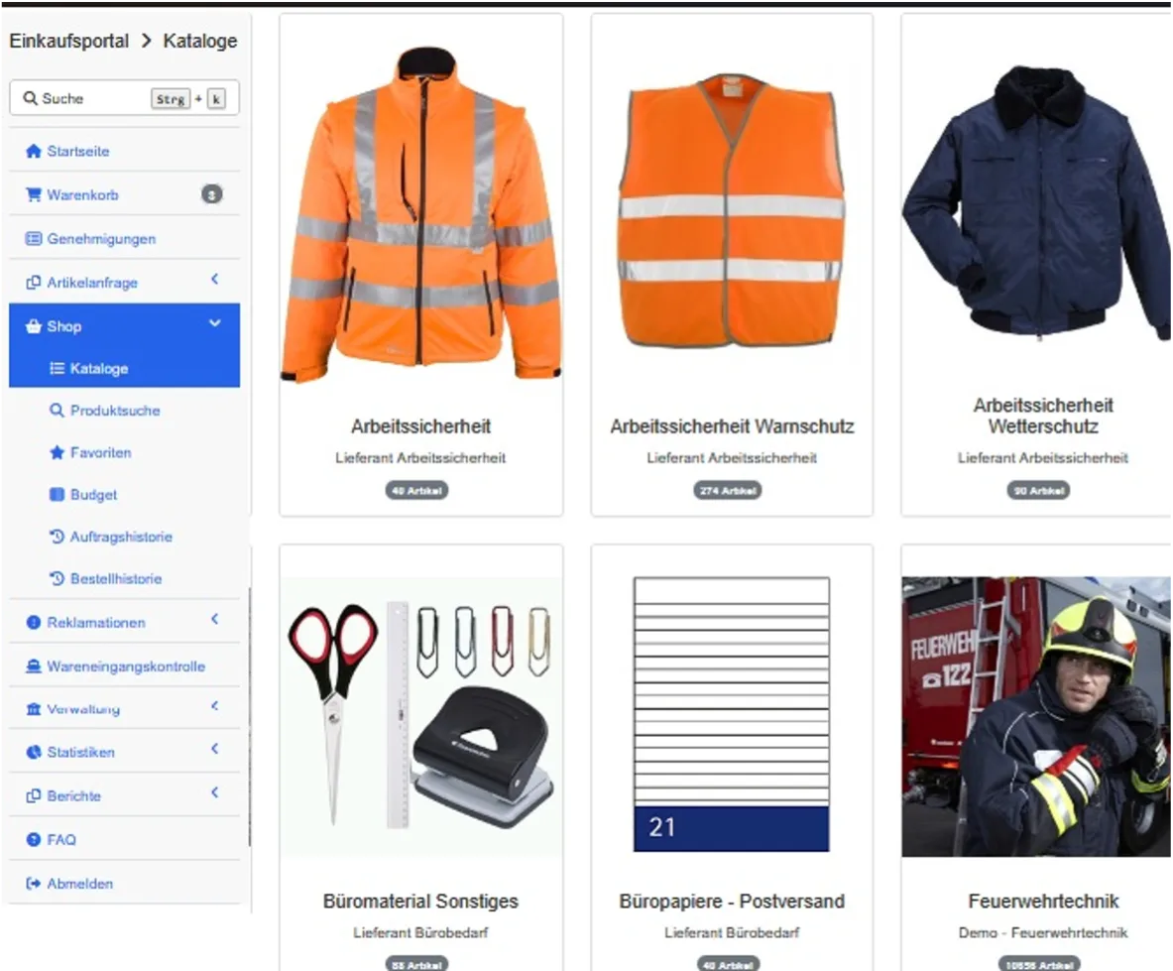Screen dimensions: 1173x971
Task: Collapse the Shop menu chevron
Action: [x=215, y=323]
